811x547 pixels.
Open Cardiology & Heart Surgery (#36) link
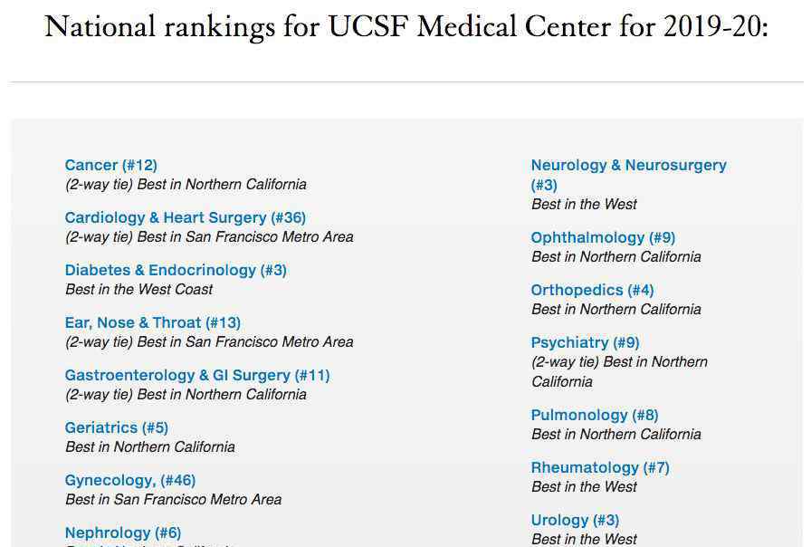186,218
